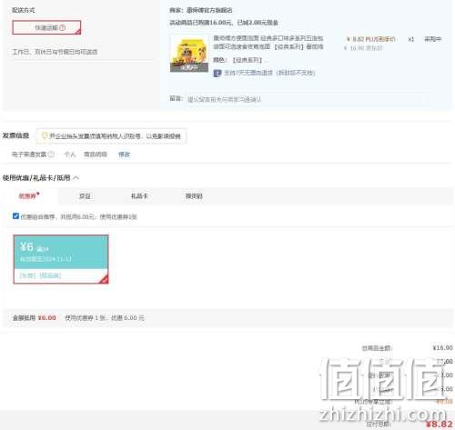Deselect the ¥6 coupon card
The image size is (455, 430).
pos(61,259)
